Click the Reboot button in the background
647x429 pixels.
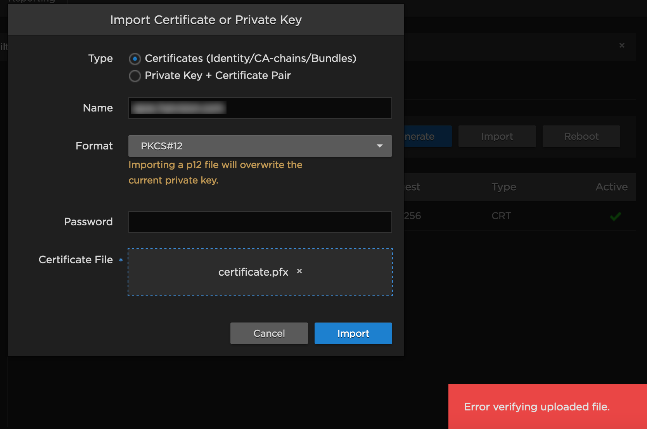(581, 136)
